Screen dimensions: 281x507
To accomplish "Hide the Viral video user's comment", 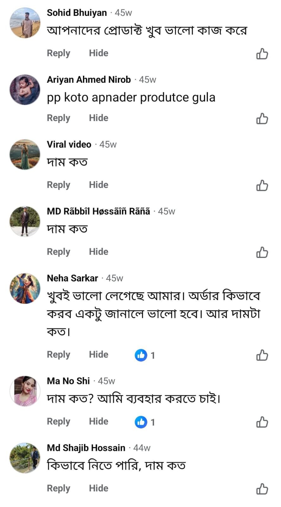I will click(x=99, y=185).
